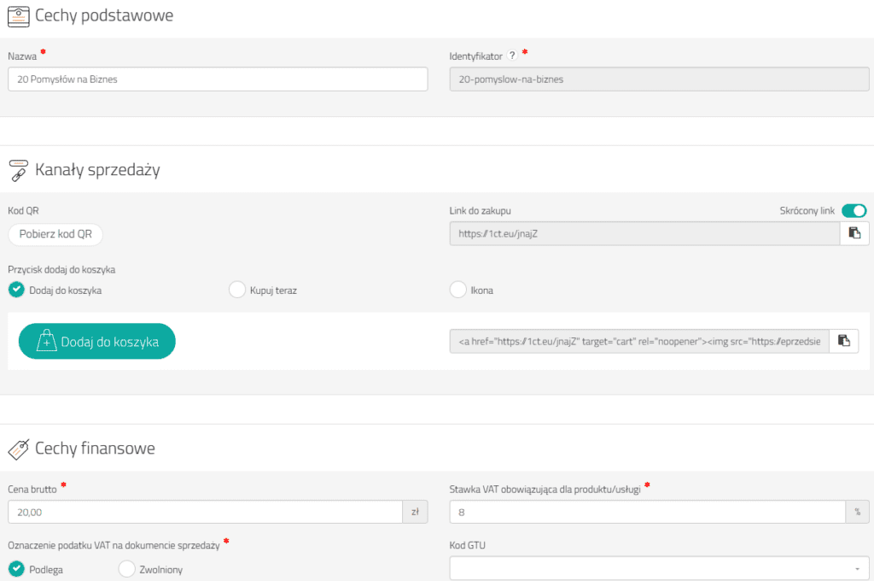This screenshot has height=581, width=874.
Task: Click the Kanały sprzedaży chain icon
Action: point(19,170)
